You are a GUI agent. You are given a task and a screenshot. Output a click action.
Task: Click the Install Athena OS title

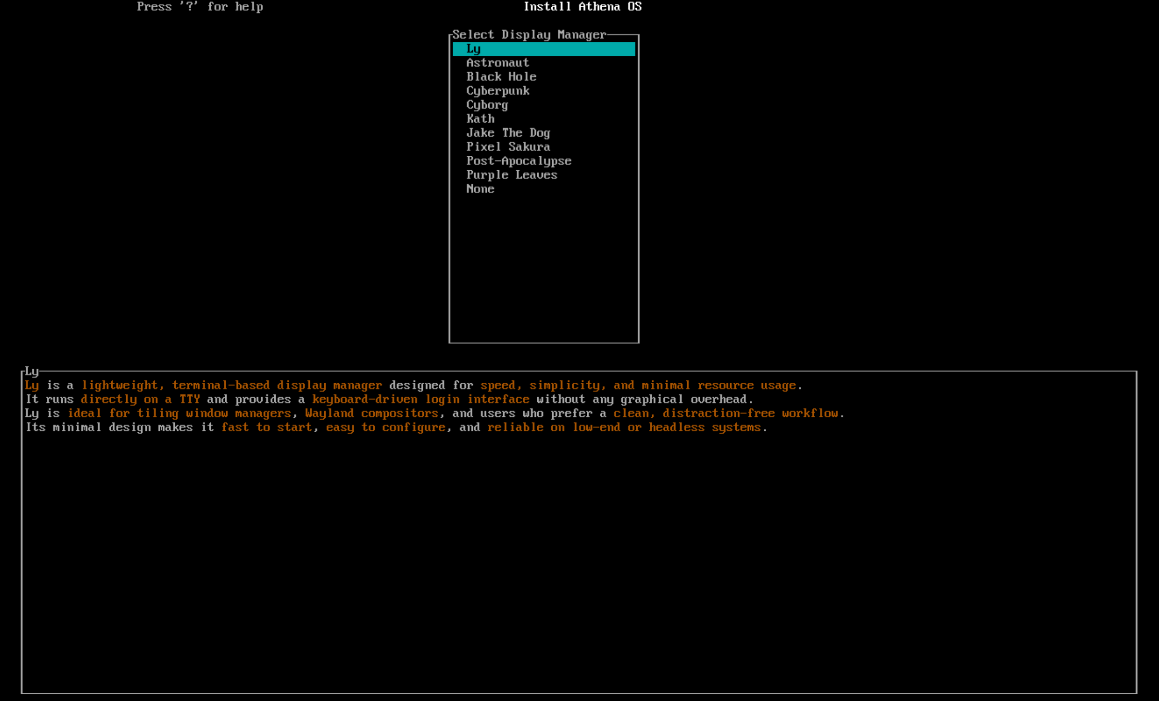583,6
